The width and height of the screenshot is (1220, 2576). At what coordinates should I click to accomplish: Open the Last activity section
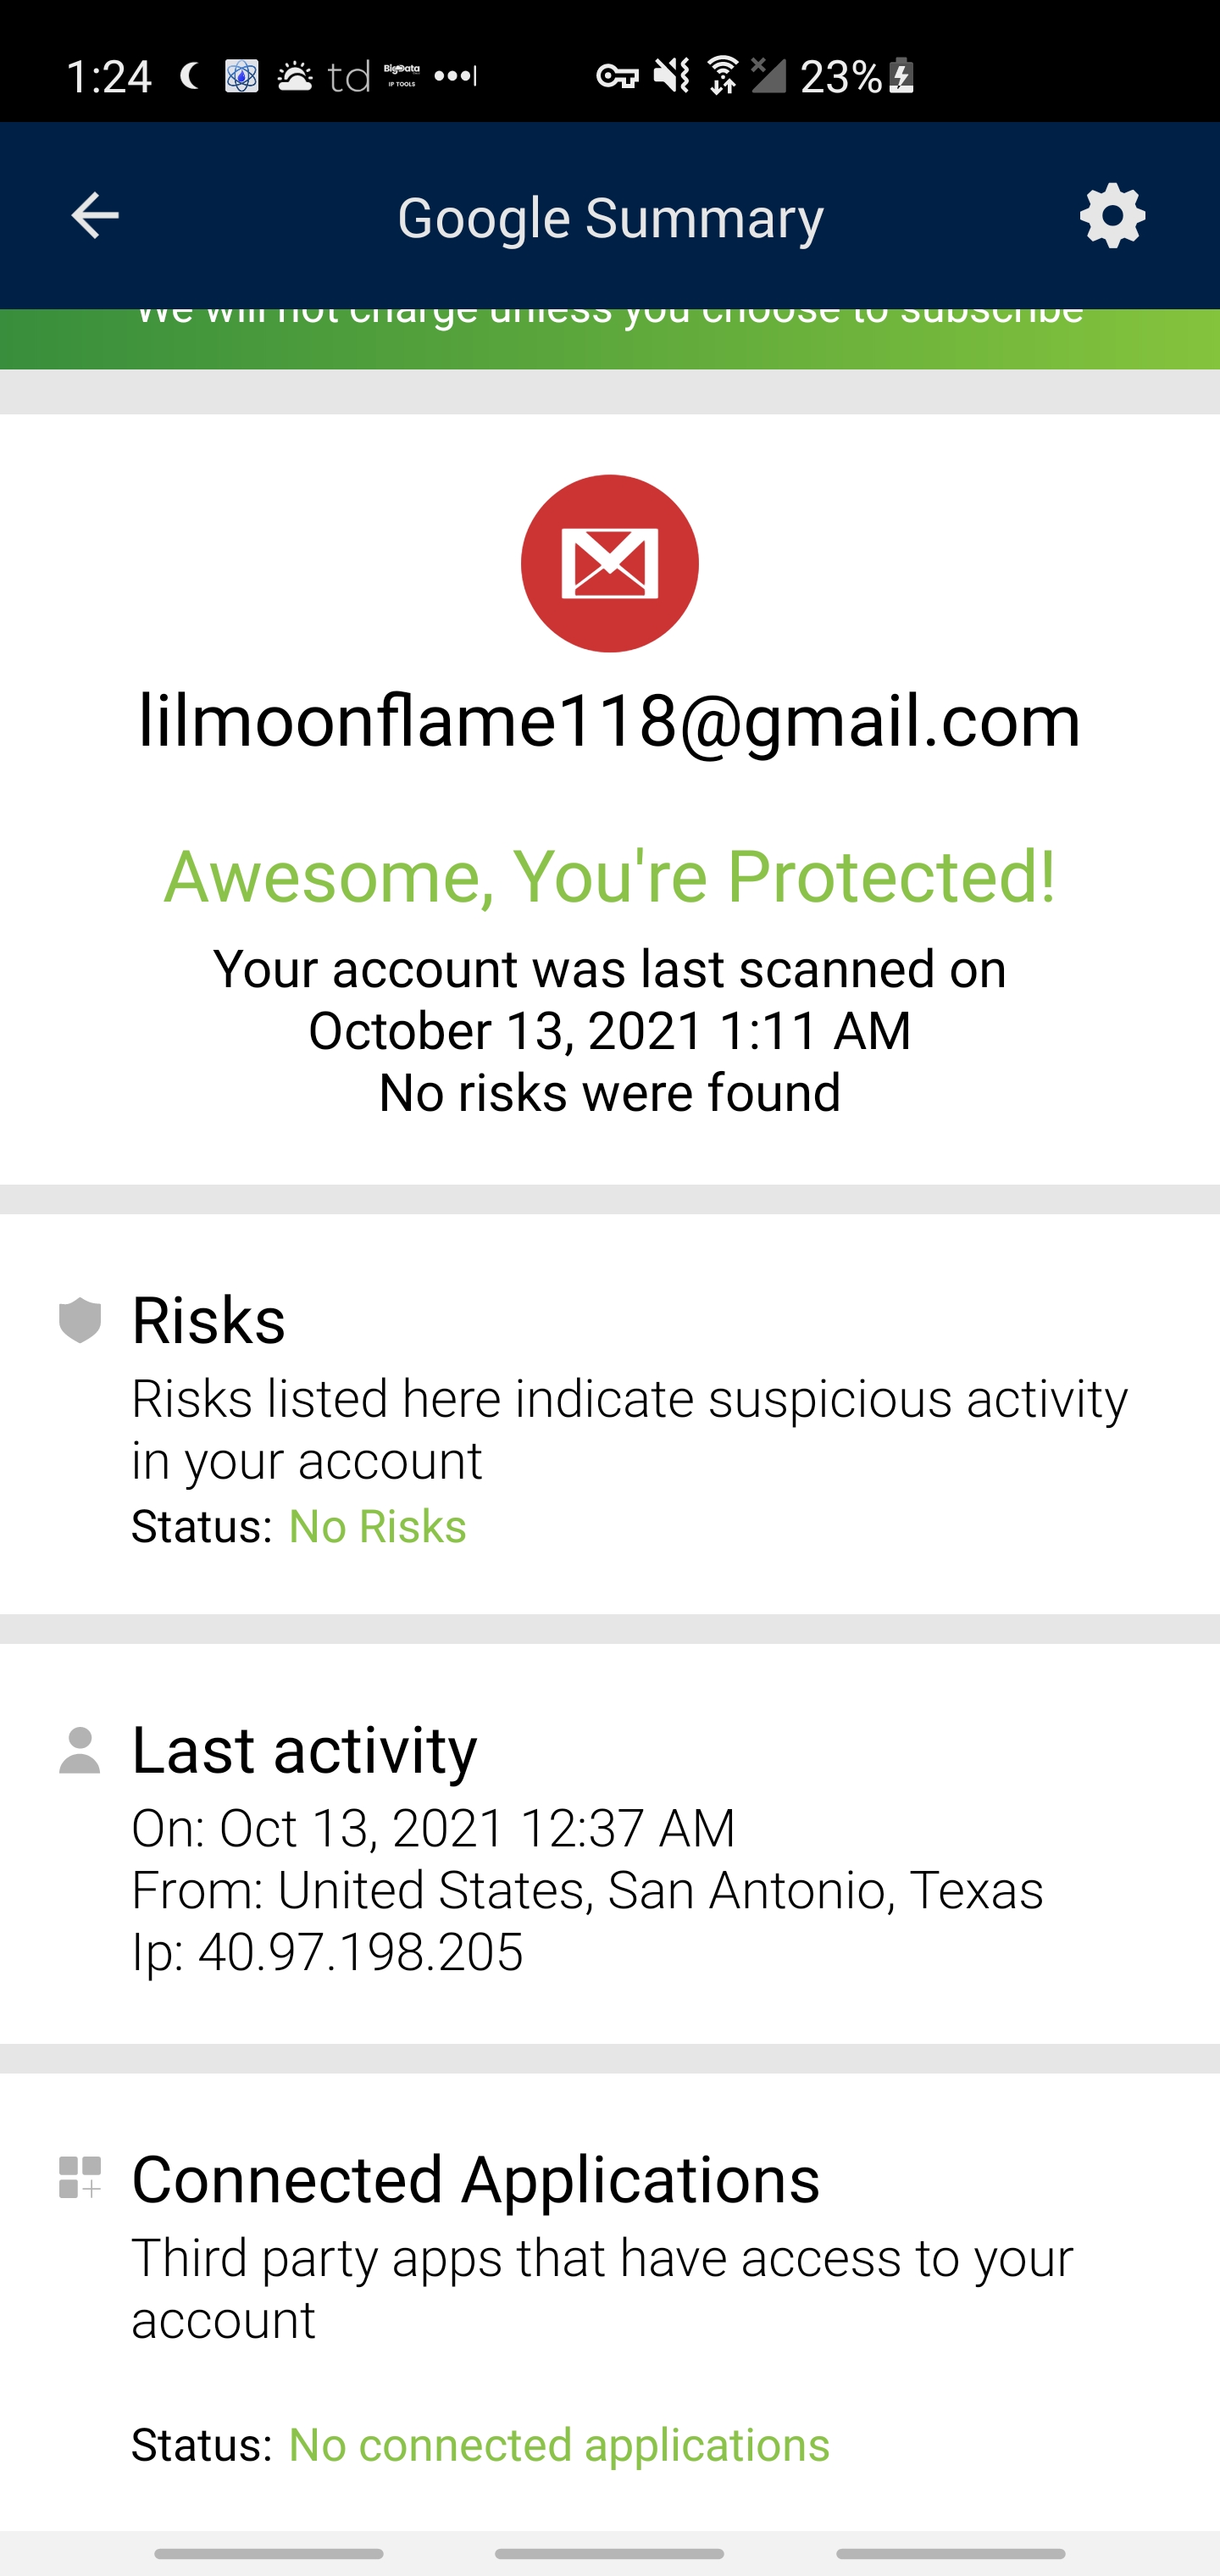click(x=305, y=1750)
